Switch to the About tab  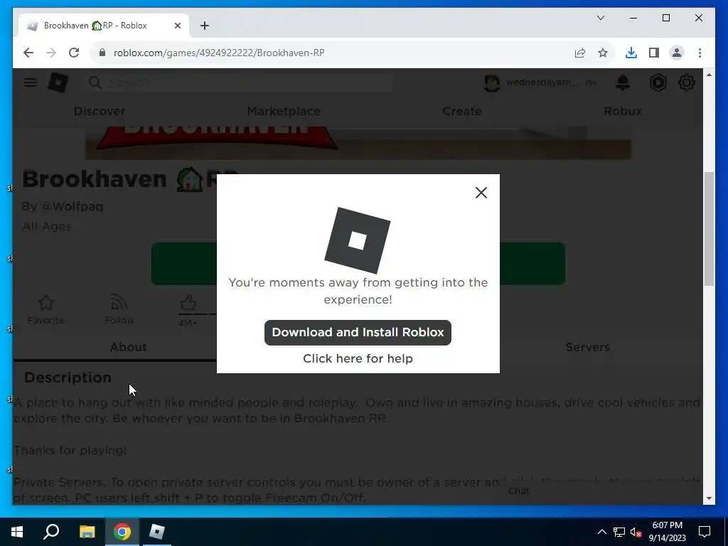(128, 347)
